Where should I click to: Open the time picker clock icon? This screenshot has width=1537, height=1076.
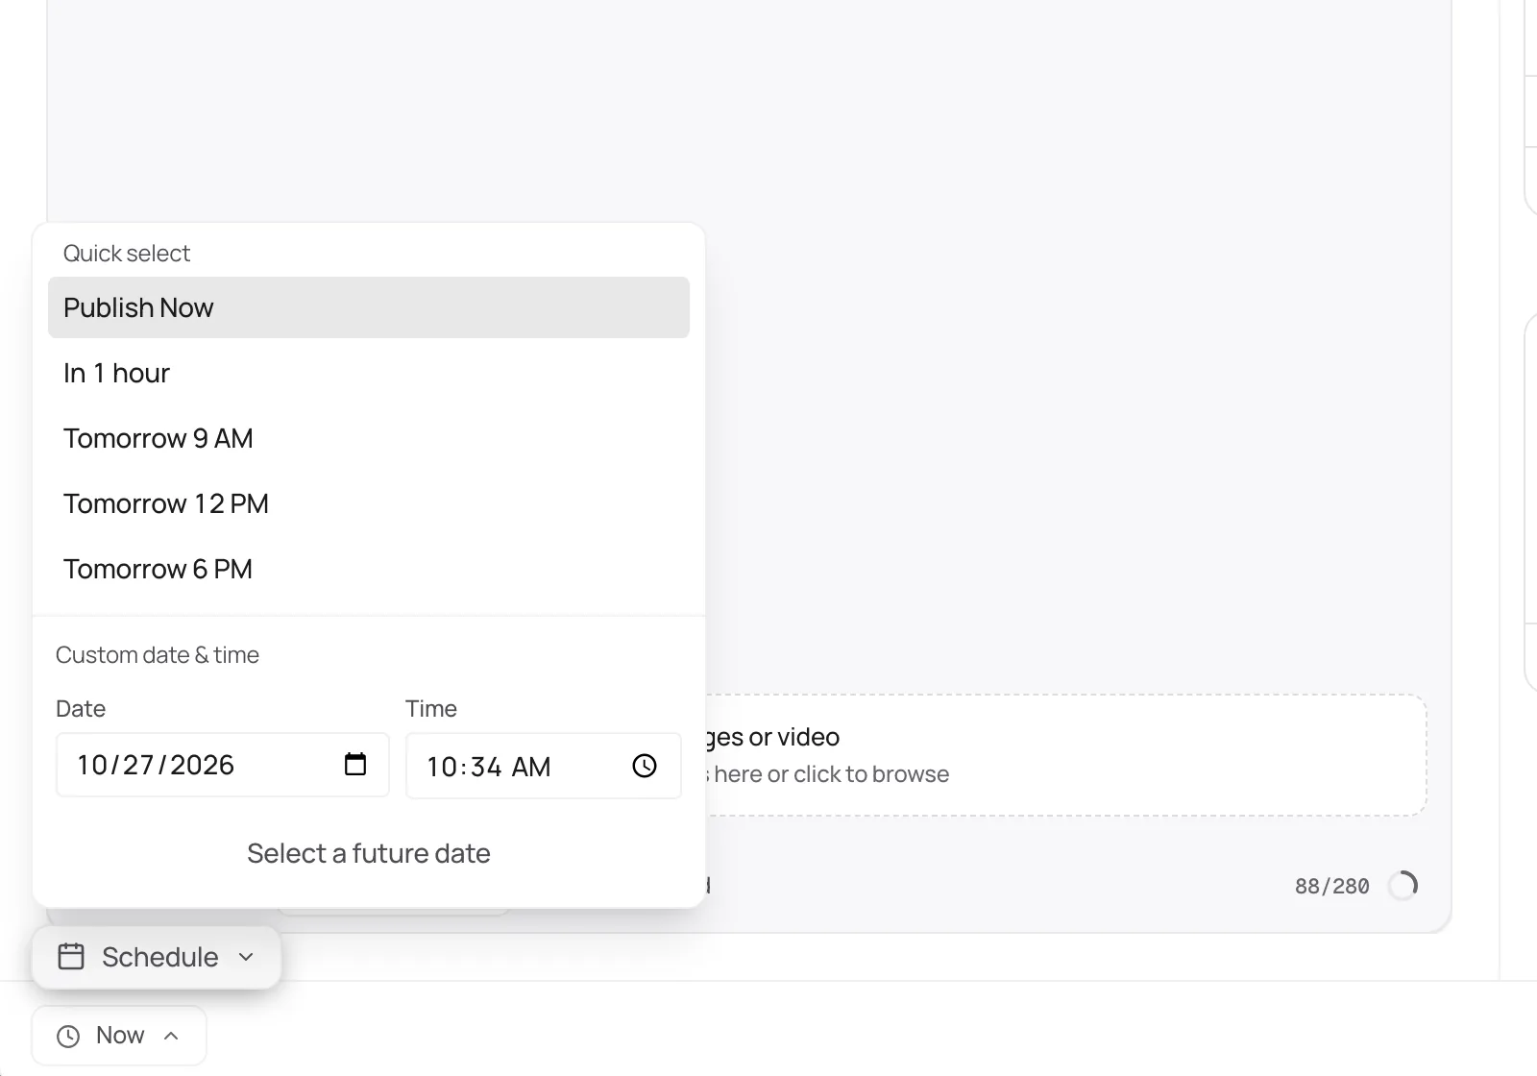pos(645,766)
